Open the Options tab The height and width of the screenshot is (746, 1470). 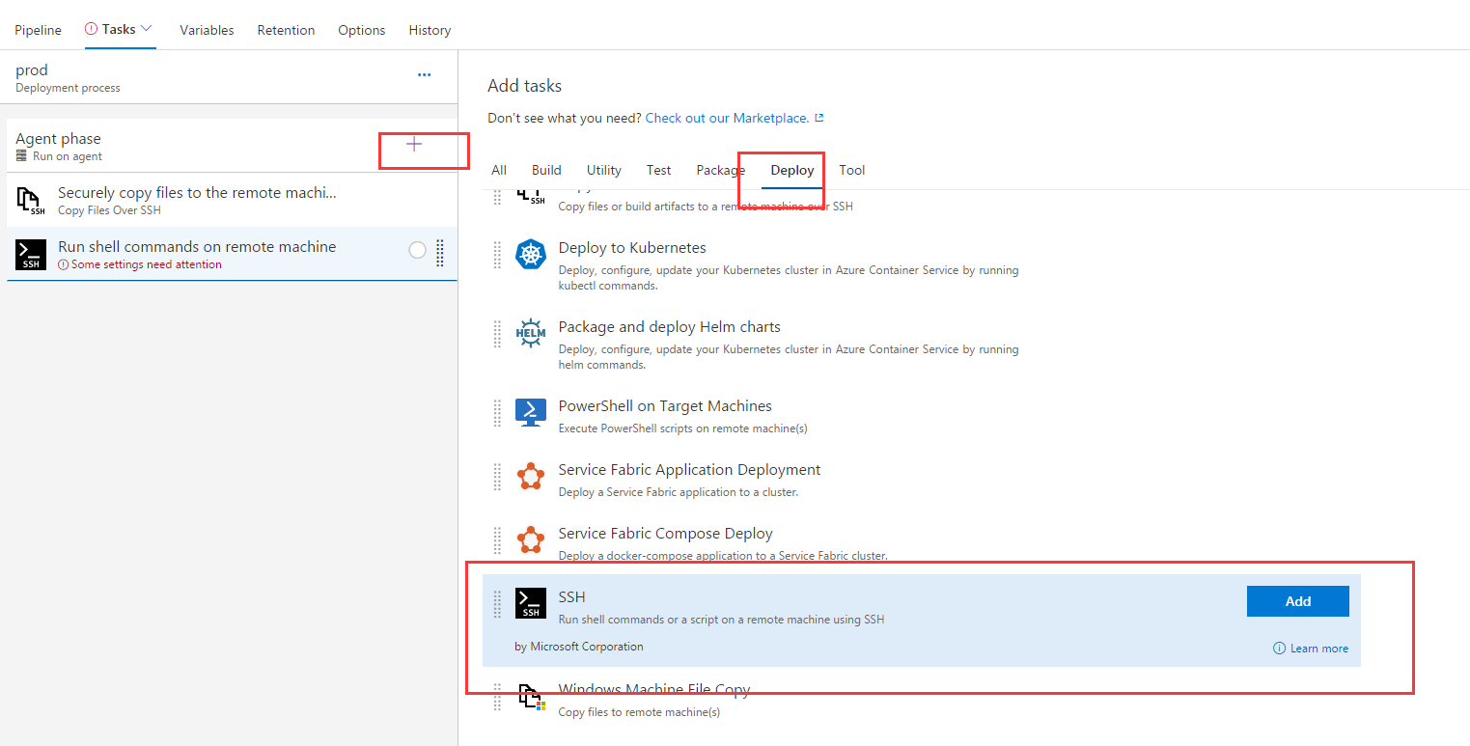[362, 30]
